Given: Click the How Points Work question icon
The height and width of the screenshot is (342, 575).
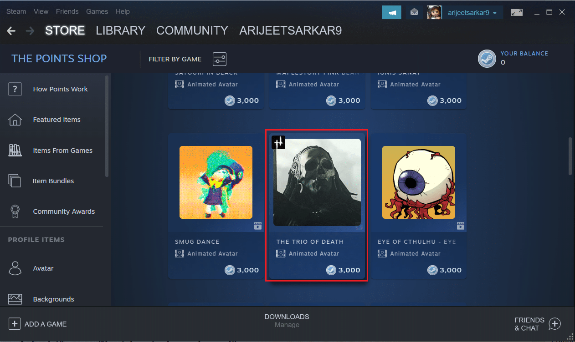Looking at the screenshot, I should [15, 89].
